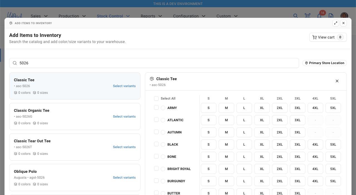Open the Primary Store Location selector
Viewport: 356px width, 195px height.
324,63
